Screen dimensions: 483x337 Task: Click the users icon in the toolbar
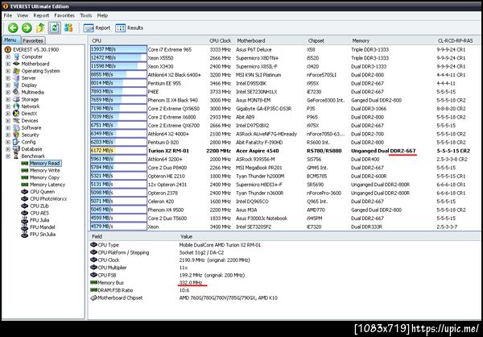68,27
